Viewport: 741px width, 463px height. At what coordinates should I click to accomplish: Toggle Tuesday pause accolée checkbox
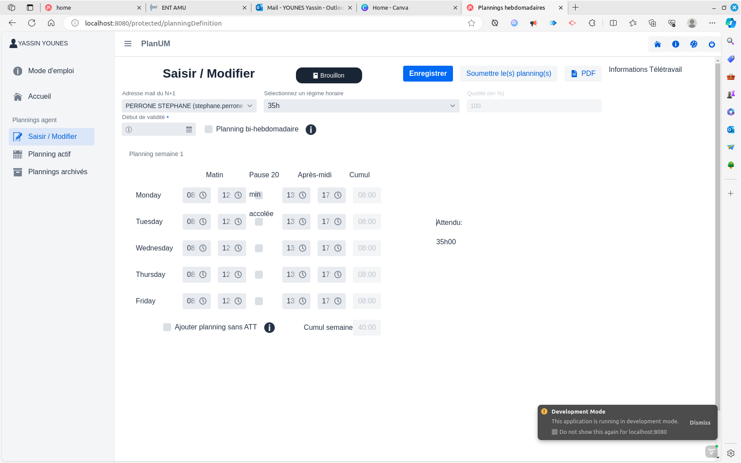pos(259,222)
